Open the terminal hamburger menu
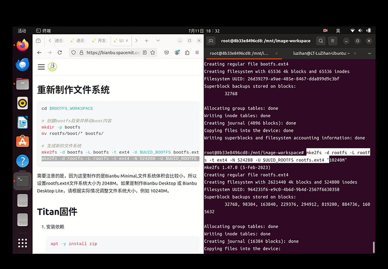 pos(332,41)
